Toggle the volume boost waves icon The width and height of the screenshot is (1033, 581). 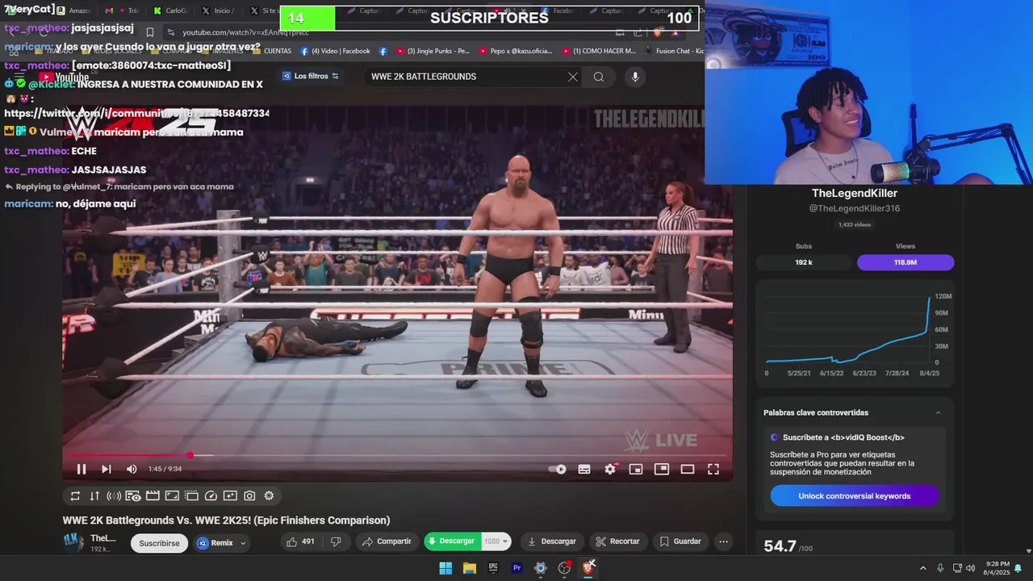[114, 496]
